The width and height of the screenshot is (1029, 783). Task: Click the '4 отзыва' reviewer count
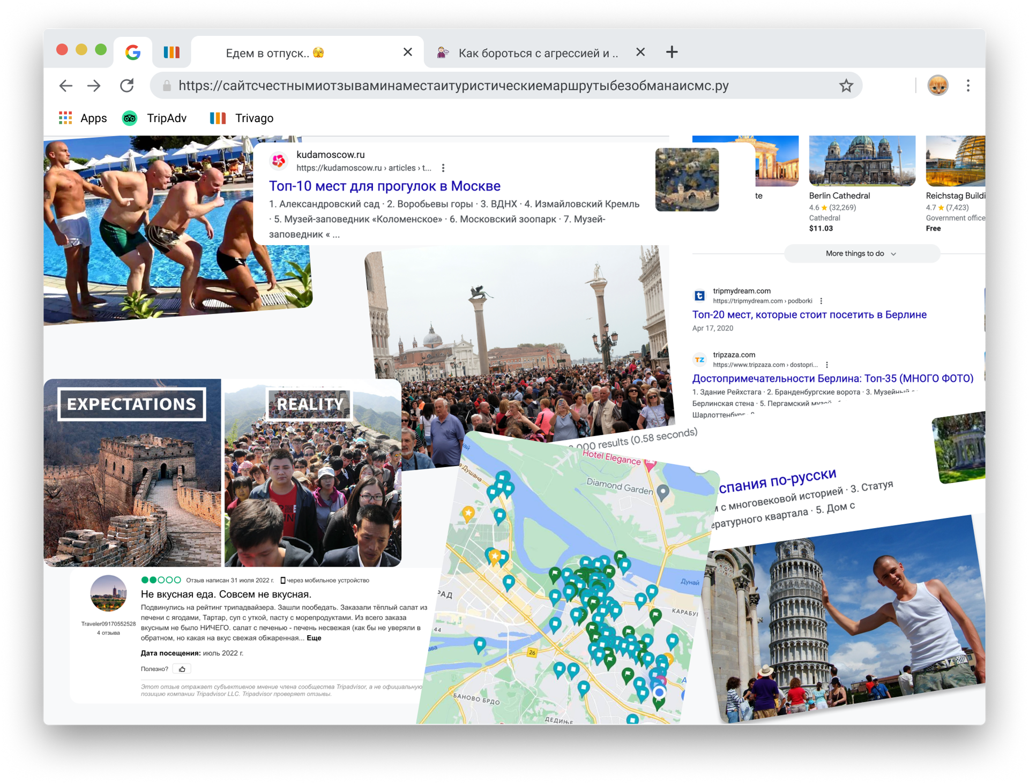point(108,633)
